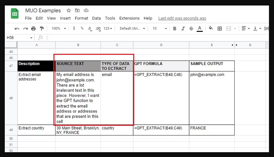Select row 48 header
The height and width of the screenshot is (157, 274).
[x=11, y=98]
